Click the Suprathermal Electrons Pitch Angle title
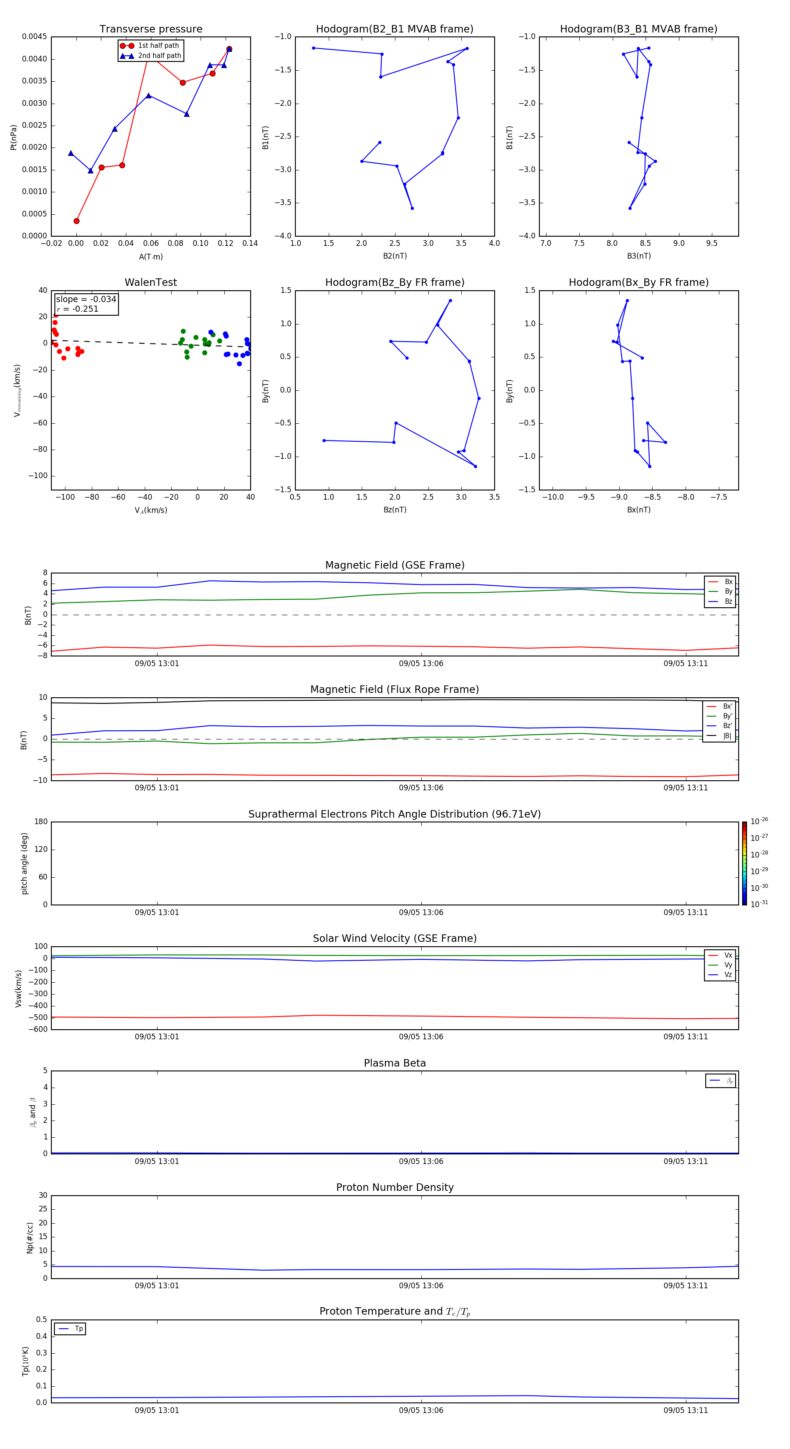Viewport: 790px width, 1449px height. (x=395, y=815)
